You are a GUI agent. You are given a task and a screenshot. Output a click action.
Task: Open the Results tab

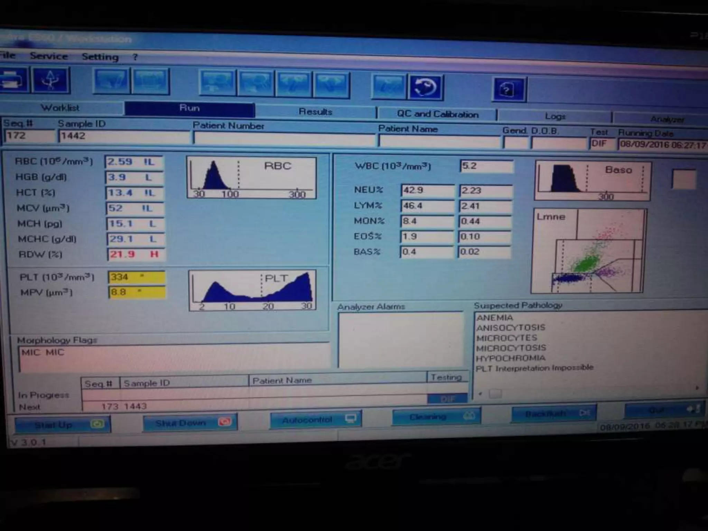click(315, 112)
